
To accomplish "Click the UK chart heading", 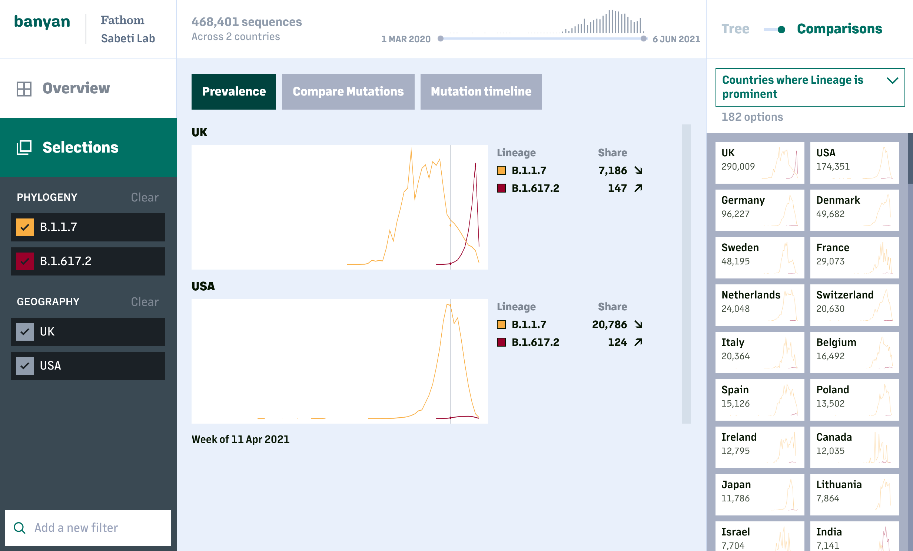I will (199, 132).
